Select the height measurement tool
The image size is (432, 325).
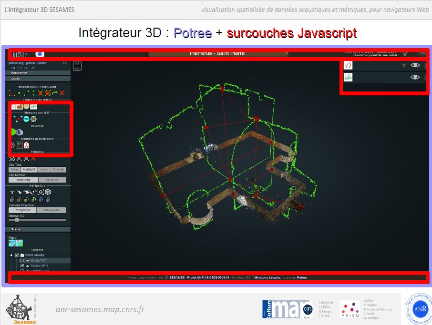[33, 93]
